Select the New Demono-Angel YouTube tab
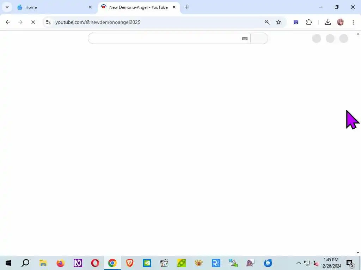361x270 pixels. coord(138,7)
